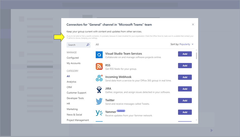Click the Yammer connector icon
The width and height of the screenshot is (240, 137).
tap(99, 113)
